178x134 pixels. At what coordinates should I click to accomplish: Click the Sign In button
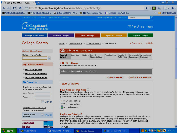(x=47, y=102)
